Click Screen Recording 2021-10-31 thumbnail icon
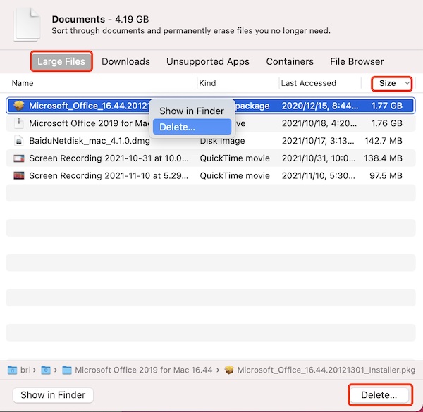The image size is (423, 412). click(x=19, y=158)
